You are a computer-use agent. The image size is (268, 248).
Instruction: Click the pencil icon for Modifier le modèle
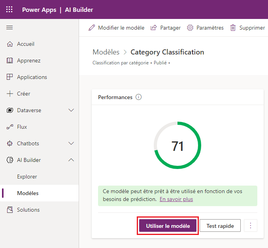[x=92, y=28]
